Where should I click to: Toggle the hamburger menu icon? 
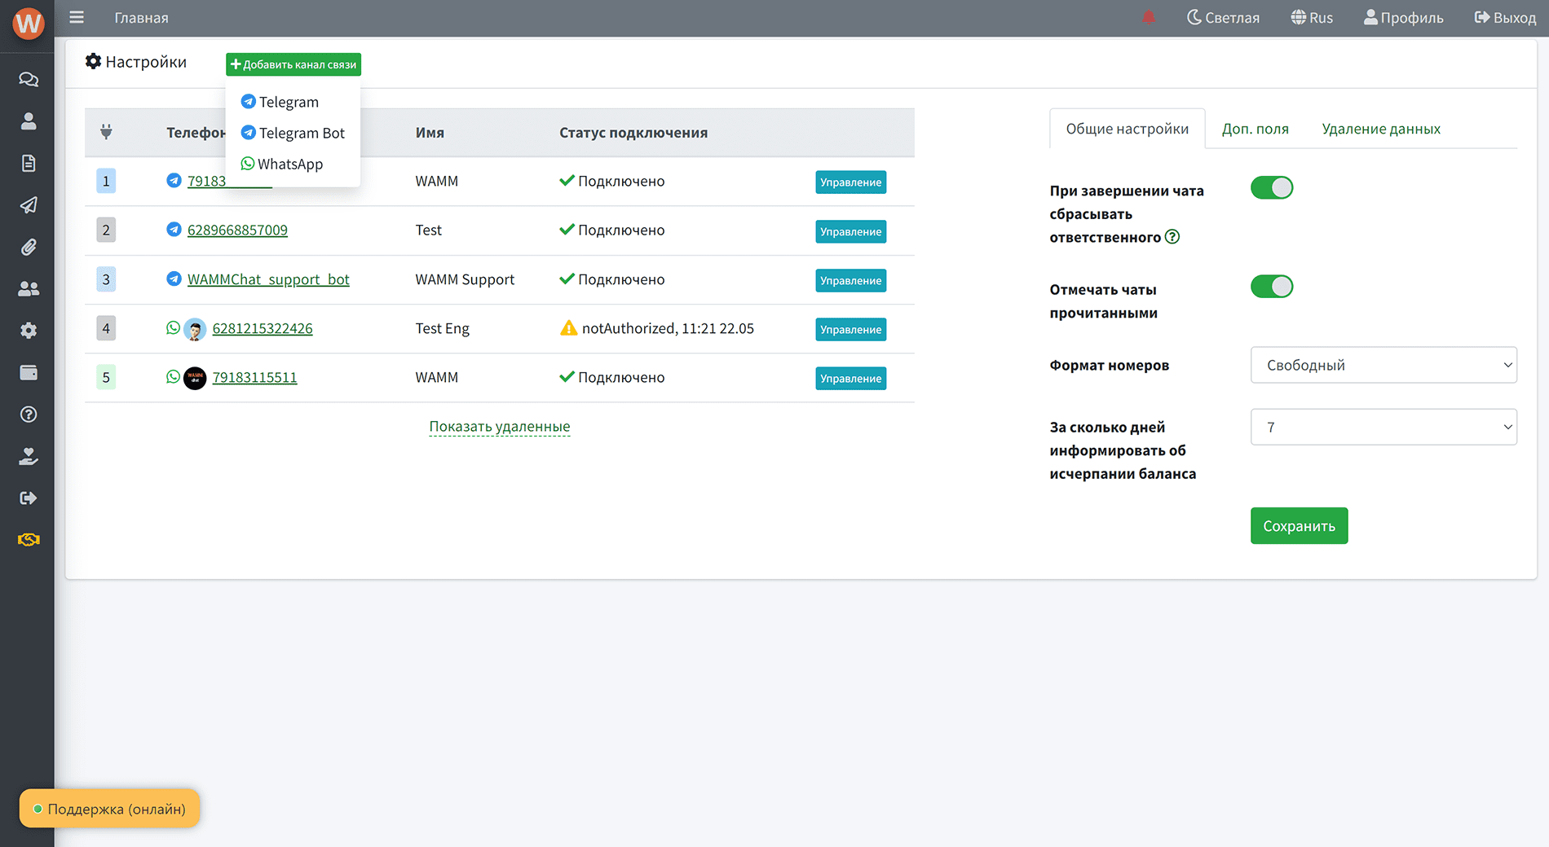pos(77,17)
